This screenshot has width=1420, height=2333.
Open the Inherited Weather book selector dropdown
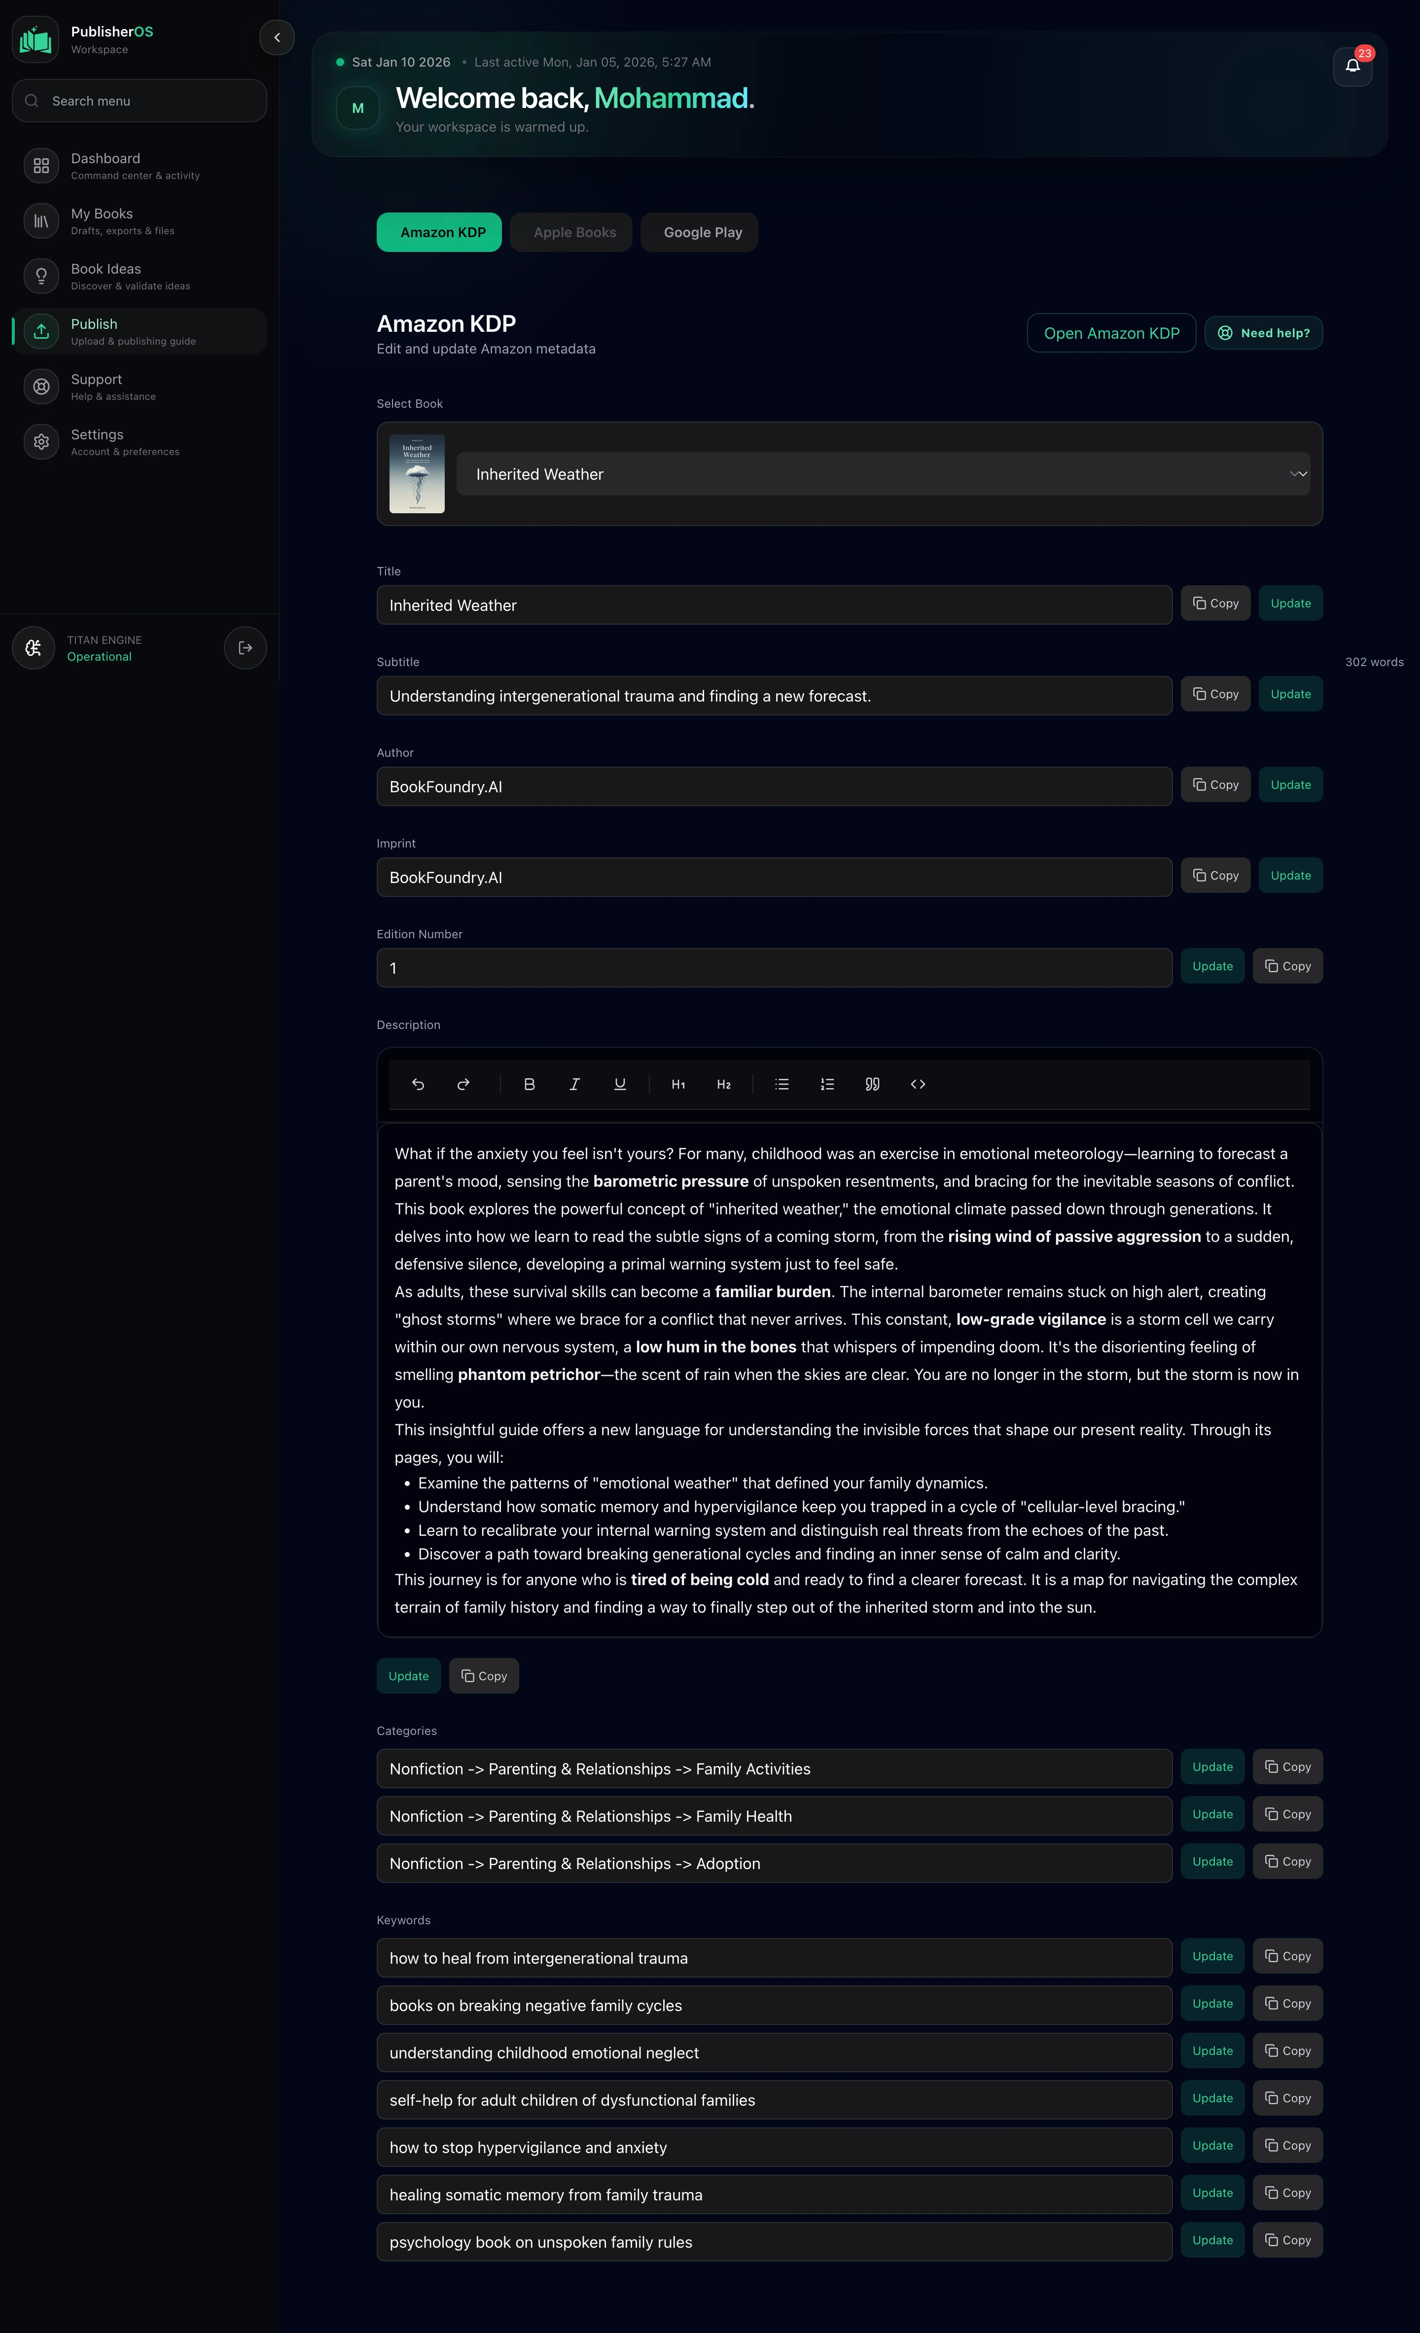885,473
